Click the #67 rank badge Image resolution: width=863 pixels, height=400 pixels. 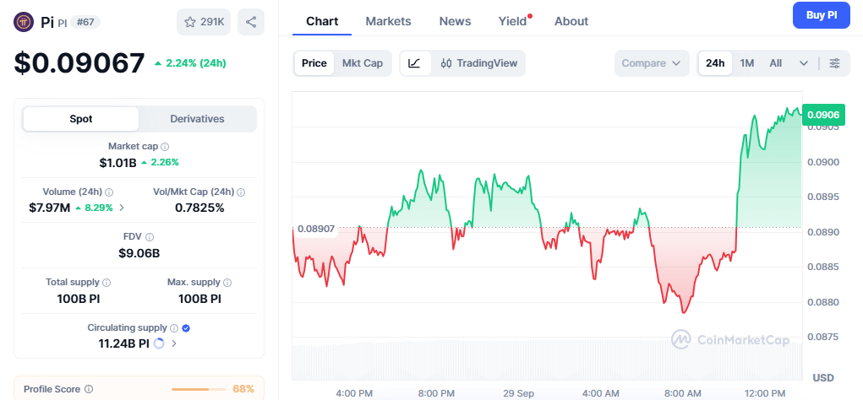(x=85, y=22)
